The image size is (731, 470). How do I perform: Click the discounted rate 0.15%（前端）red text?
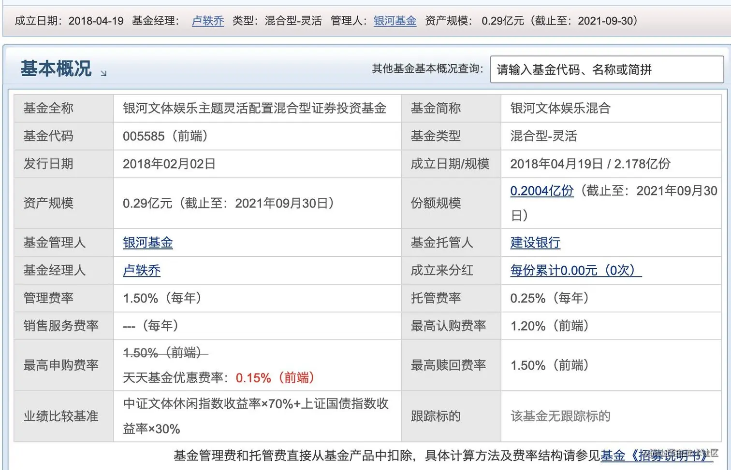274,378
